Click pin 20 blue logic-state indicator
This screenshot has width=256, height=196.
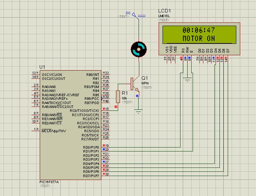click(x=104, y=149)
